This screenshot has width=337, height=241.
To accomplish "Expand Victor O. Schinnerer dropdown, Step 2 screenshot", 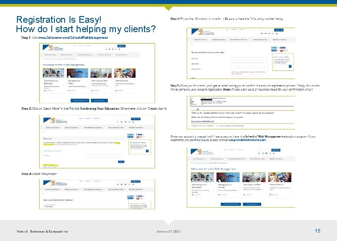I will (x=136, y=128).
